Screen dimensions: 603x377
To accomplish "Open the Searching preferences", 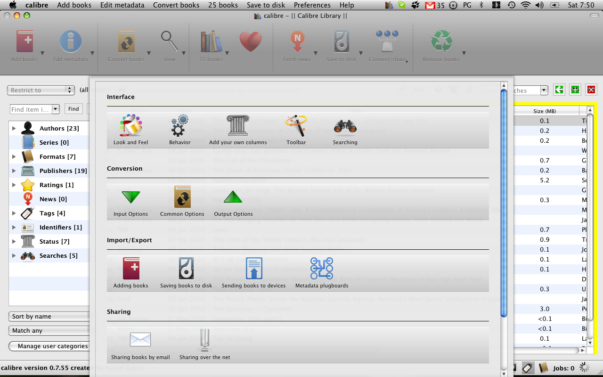I will tap(345, 130).
